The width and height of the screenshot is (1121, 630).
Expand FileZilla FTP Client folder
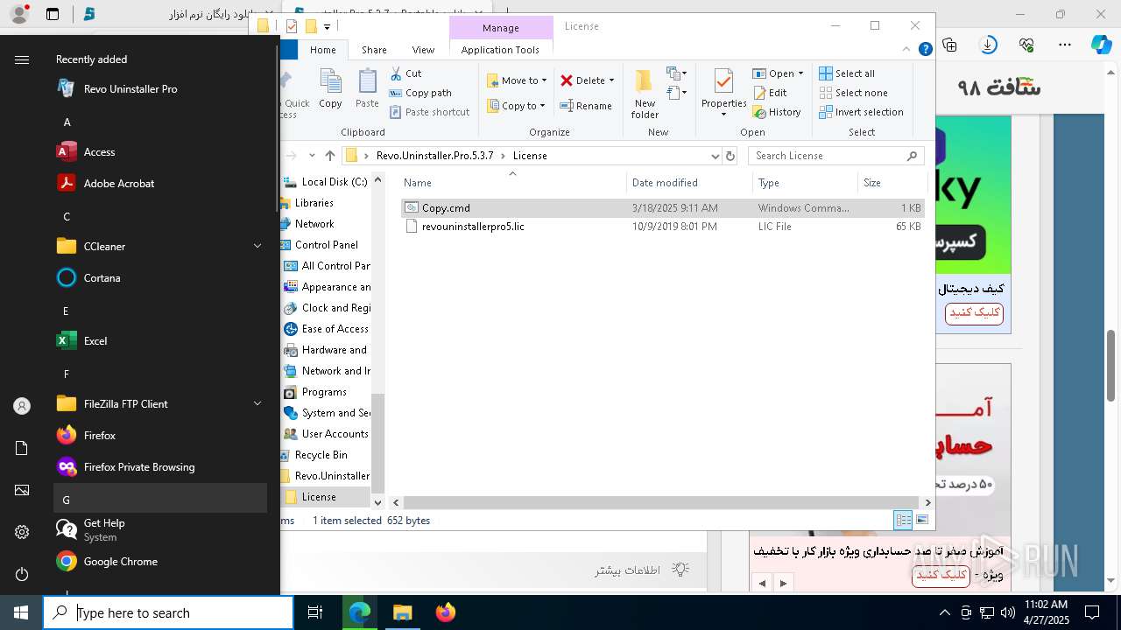(257, 403)
